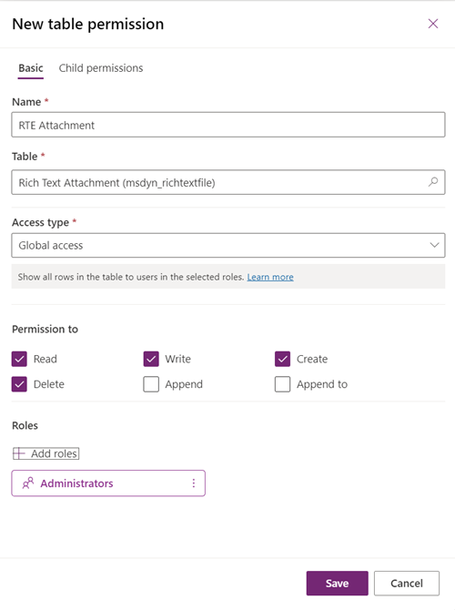Switch to the Child permissions tab
The width and height of the screenshot is (455, 610).
click(101, 68)
